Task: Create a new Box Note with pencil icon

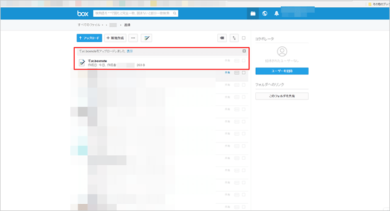Action: (146, 38)
